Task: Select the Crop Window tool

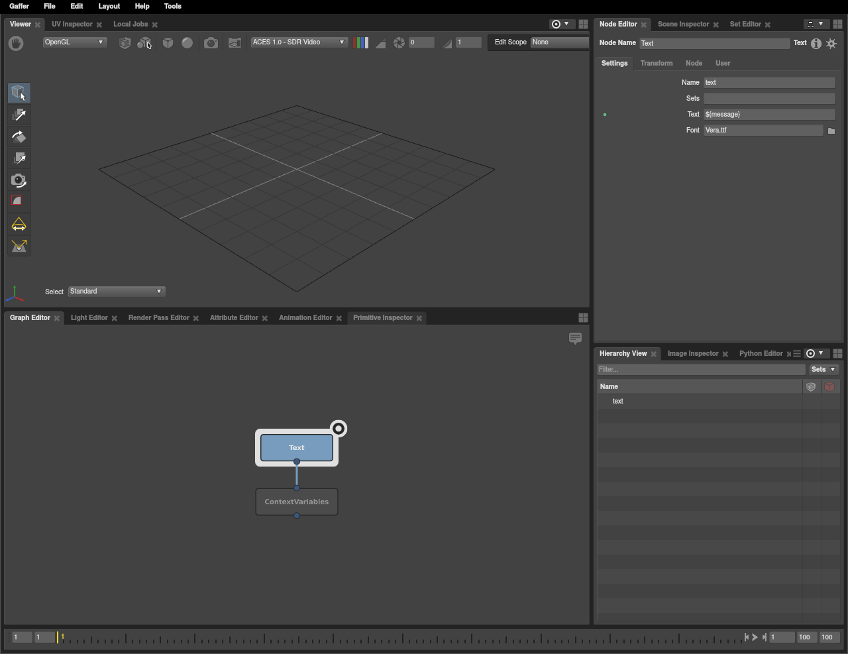Action: [19, 201]
